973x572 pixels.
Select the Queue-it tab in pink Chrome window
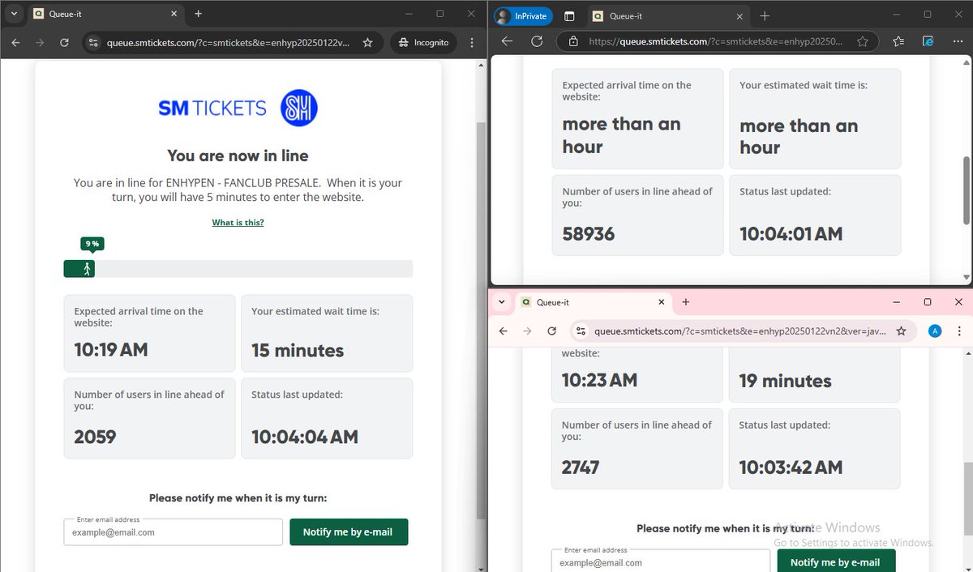click(594, 302)
